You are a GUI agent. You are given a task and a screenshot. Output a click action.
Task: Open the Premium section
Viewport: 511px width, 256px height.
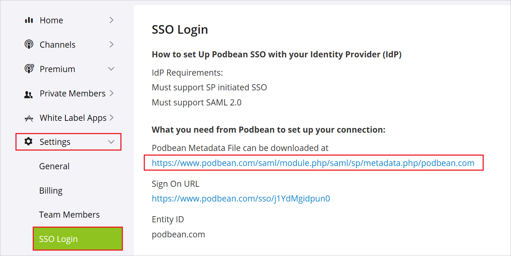pyautogui.click(x=57, y=69)
